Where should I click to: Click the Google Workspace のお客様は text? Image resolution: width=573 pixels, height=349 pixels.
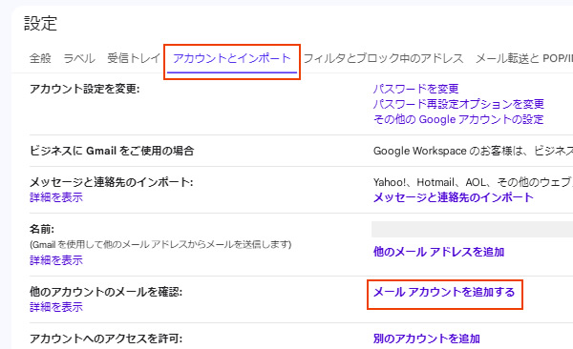tap(473, 151)
